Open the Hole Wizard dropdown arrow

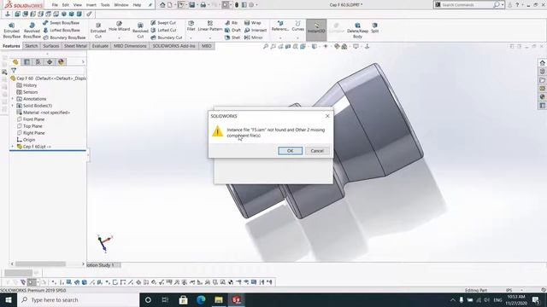coord(120,38)
